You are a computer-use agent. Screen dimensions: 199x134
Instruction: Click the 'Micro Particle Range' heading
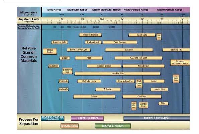pos(136,10)
